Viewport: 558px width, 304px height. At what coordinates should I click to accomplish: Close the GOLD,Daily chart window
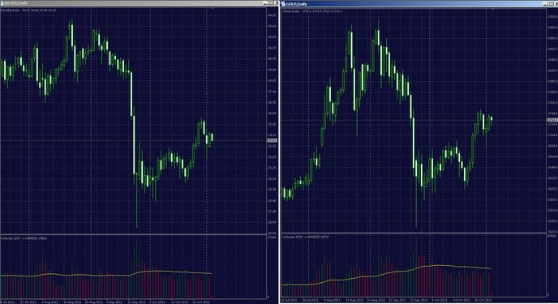[556, 3]
